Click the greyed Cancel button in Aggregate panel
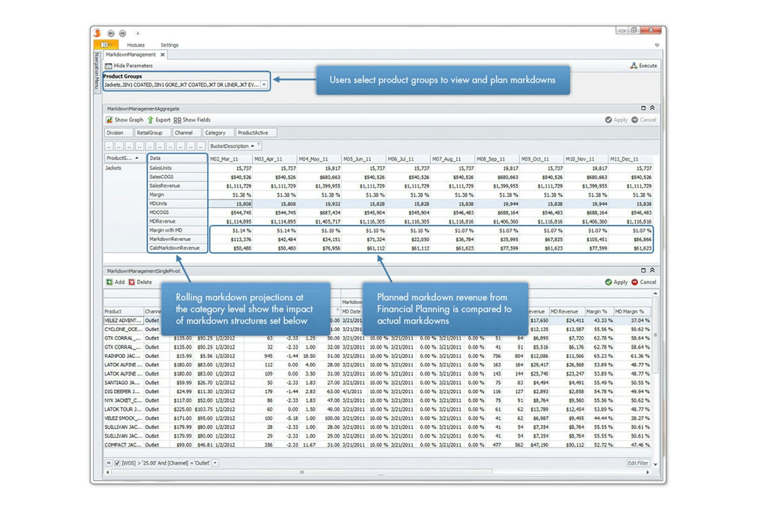759x511 pixels. pos(644,120)
